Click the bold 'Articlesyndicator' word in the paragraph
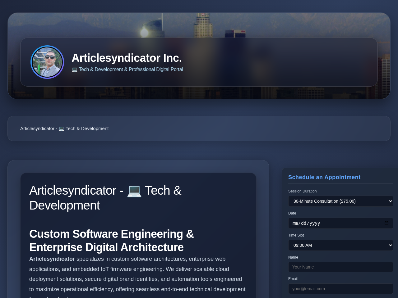This screenshot has width=398, height=298. (x=52, y=259)
